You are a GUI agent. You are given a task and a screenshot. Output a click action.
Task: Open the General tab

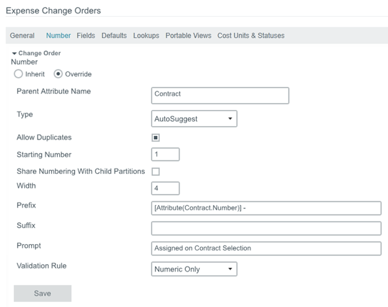pyautogui.click(x=22, y=36)
